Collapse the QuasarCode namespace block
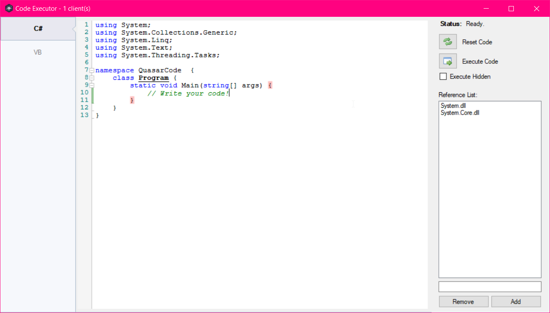This screenshot has width=550, height=313. point(91,70)
